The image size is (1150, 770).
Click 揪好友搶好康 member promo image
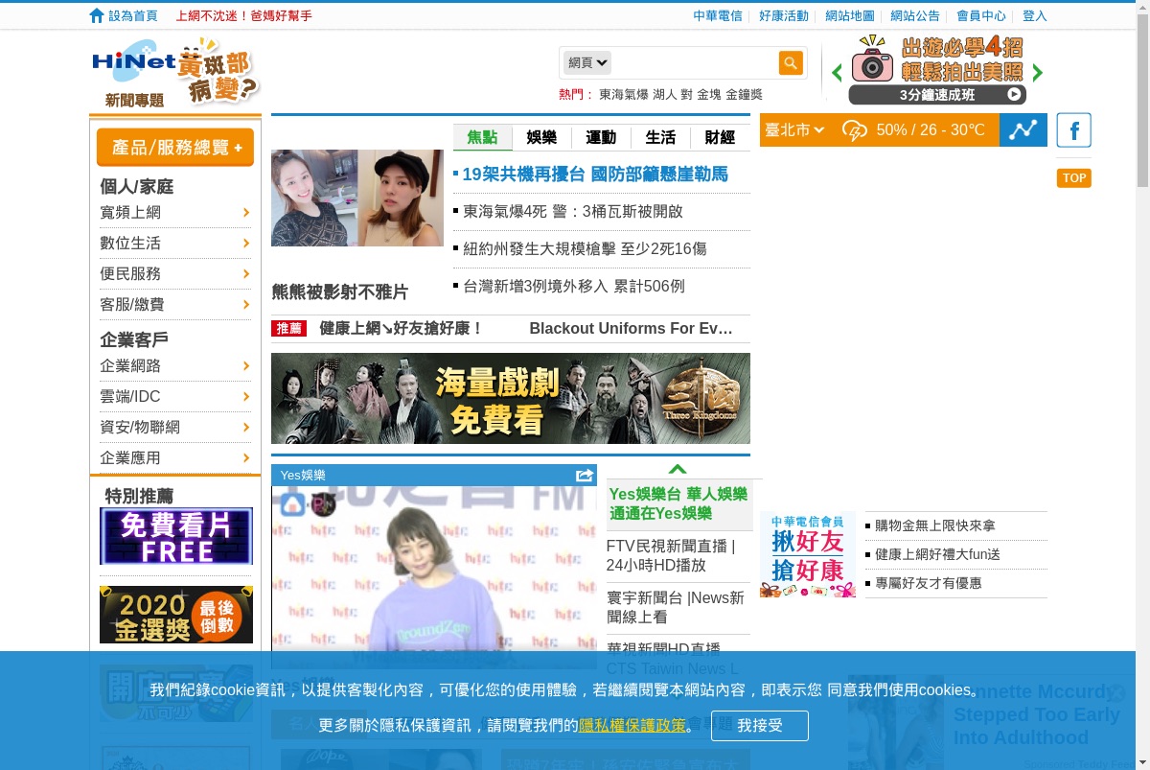[808, 554]
